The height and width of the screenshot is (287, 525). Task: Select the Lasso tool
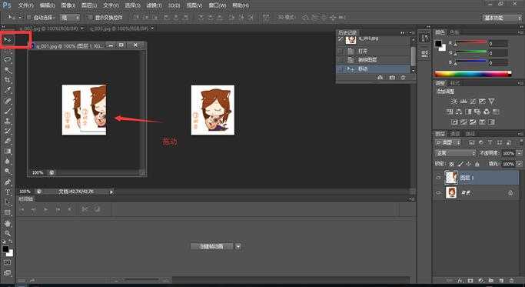pyautogui.click(x=8, y=60)
